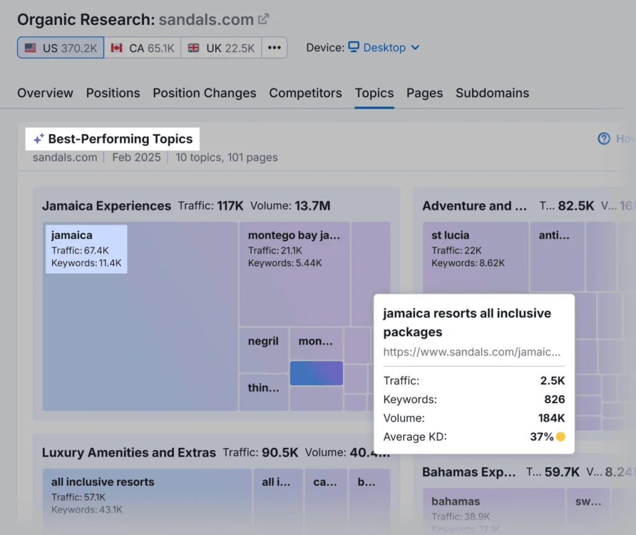Open the sandals.com URL in tooltip

click(471, 352)
